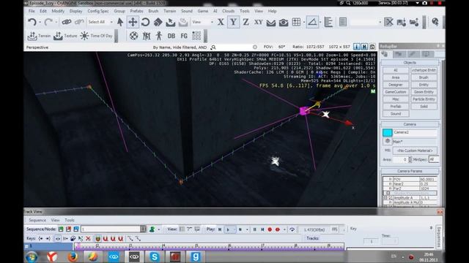The width and height of the screenshot is (469, 263).
Task: Open the Prefabs menu
Action: [136, 11]
